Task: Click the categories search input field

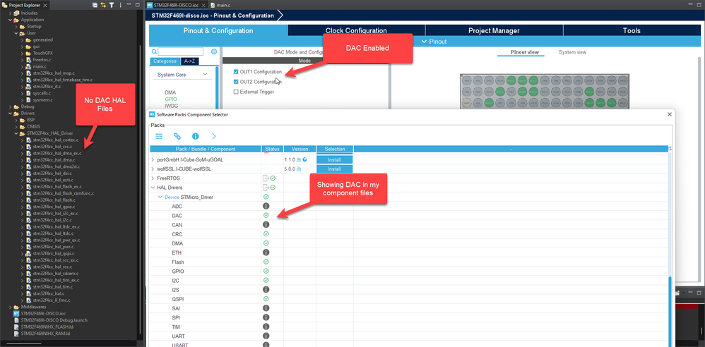Action: [x=180, y=51]
